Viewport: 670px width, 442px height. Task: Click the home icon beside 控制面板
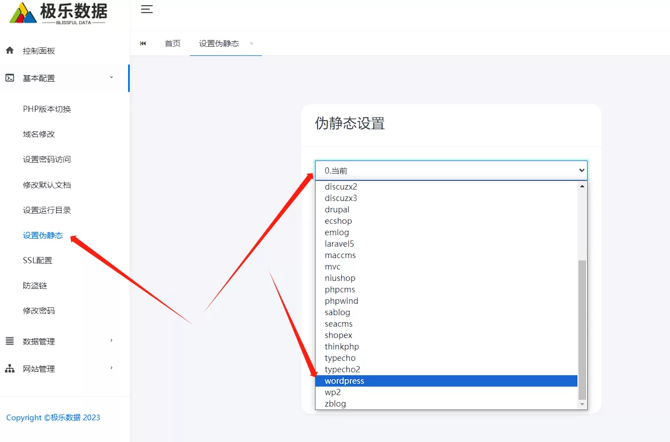click(10, 50)
